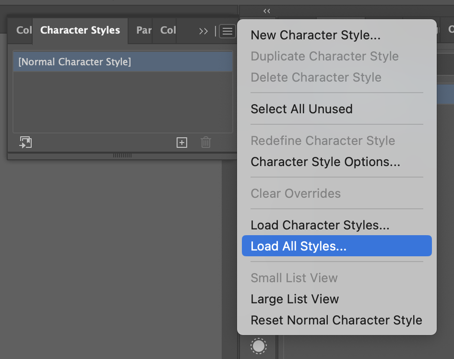Viewport: 454px width, 359px height.
Task: Select the Character Styles tab
Action: (x=80, y=30)
